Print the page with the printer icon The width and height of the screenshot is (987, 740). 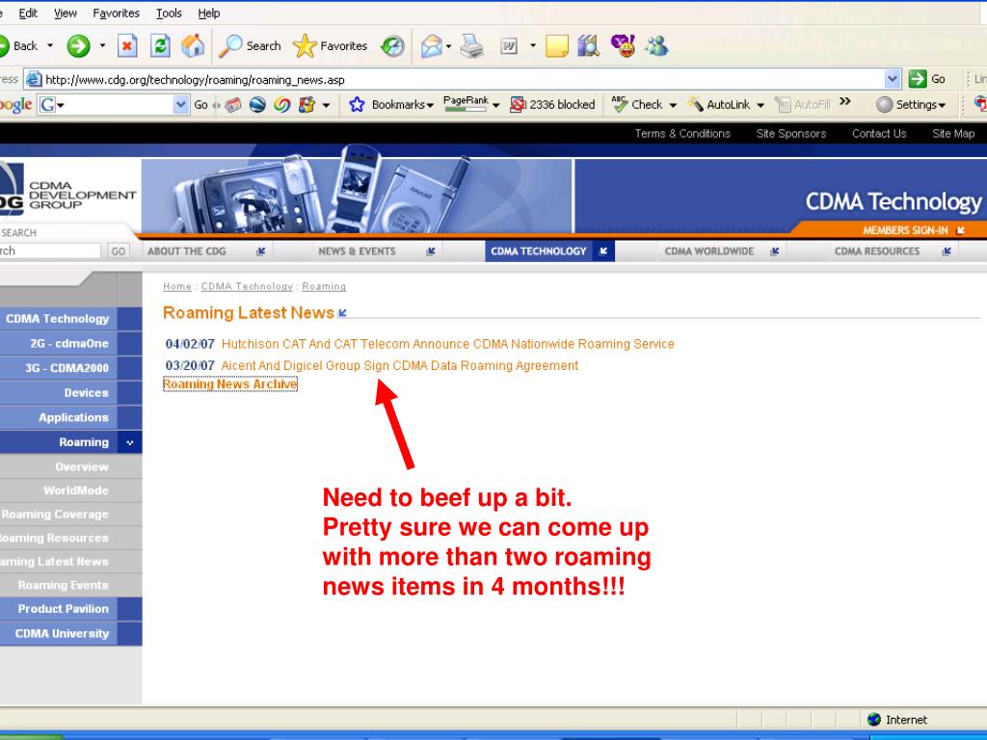tap(471, 46)
